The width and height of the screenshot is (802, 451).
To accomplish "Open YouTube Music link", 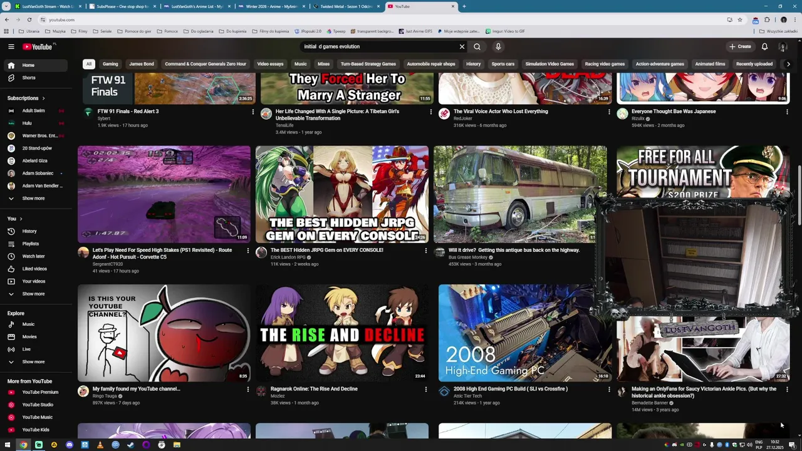I will [x=37, y=417].
